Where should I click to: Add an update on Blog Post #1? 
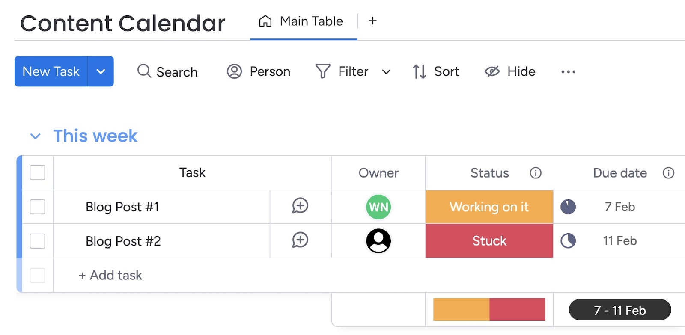[x=300, y=207]
